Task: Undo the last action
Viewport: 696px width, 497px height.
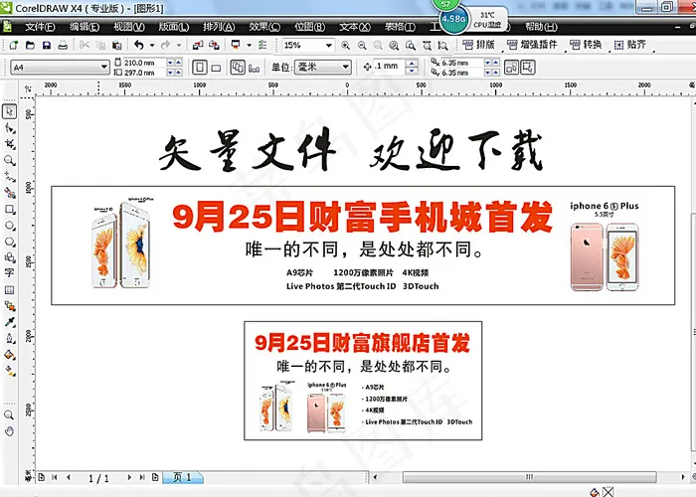Action: pyautogui.click(x=139, y=45)
